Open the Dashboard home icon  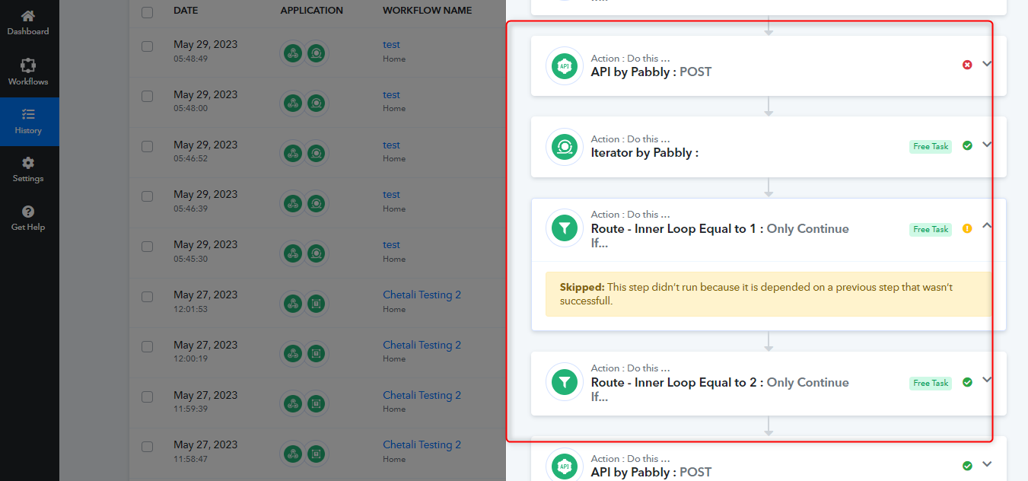(x=28, y=16)
